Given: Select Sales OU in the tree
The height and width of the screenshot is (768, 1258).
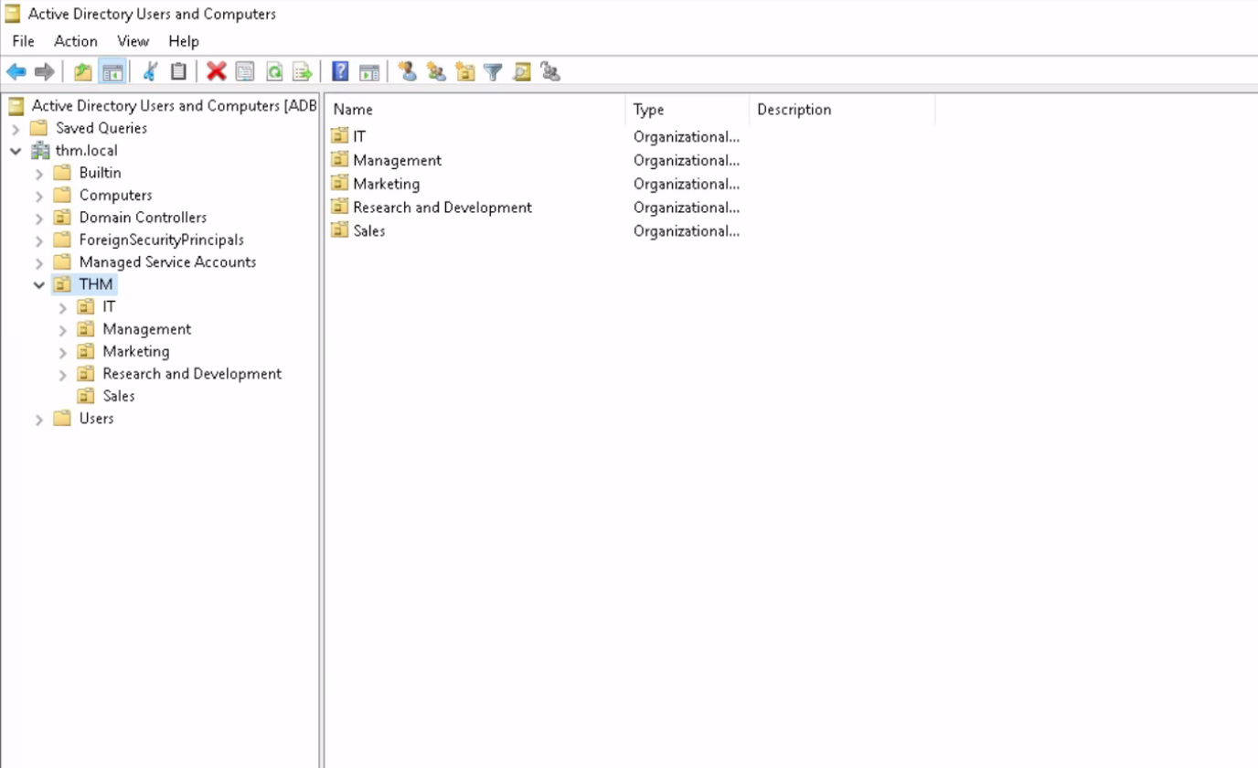Looking at the screenshot, I should click(119, 396).
